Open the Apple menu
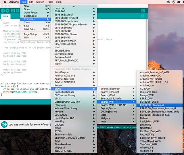Image resolution: width=184 pixels, height=155 pixels. point(5,2)
